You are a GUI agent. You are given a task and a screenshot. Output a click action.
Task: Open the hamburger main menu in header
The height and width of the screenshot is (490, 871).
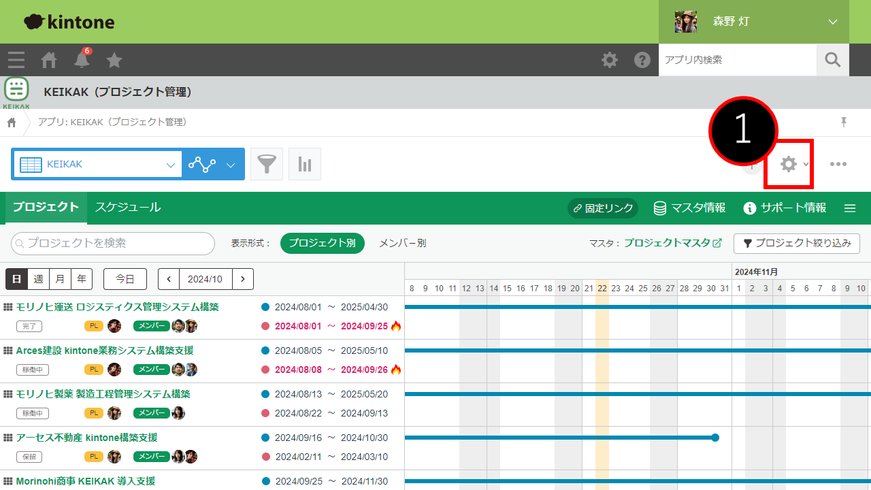coord(16,60)
